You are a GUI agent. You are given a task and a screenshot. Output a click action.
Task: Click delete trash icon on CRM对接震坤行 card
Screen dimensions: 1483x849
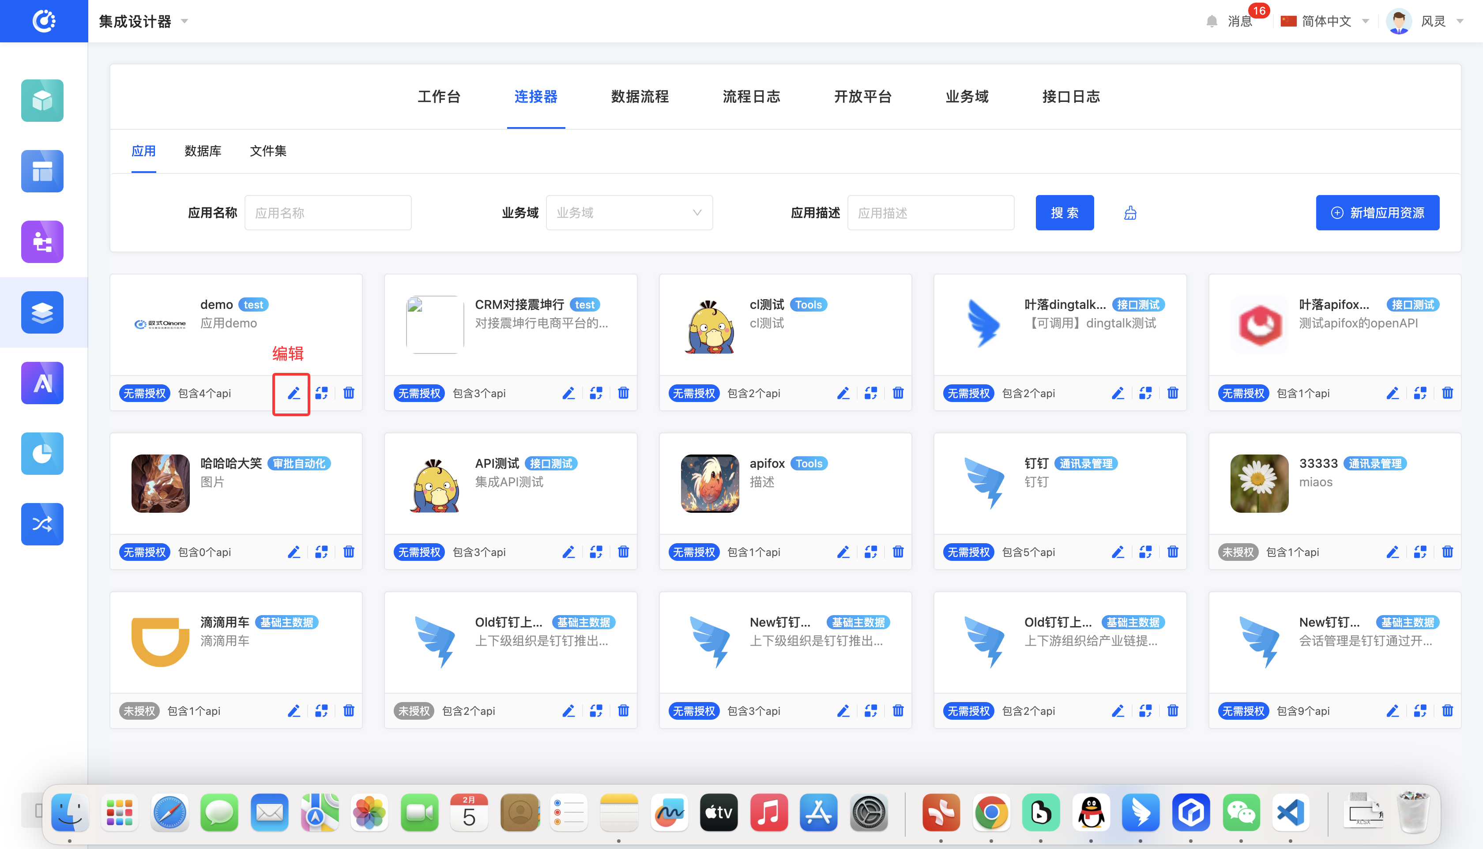click(623, 393)
